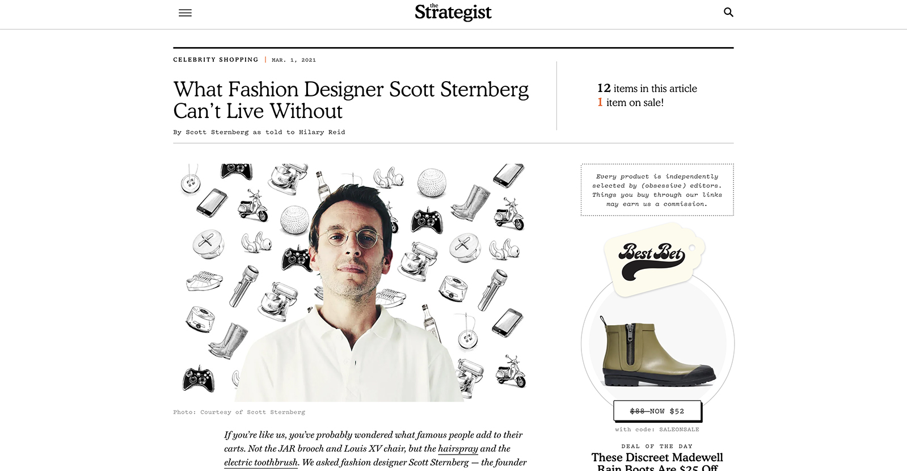Open the Celebrity Shopping category
The image size is (907, 471).
pyautogui.click(x=216, y=60)
